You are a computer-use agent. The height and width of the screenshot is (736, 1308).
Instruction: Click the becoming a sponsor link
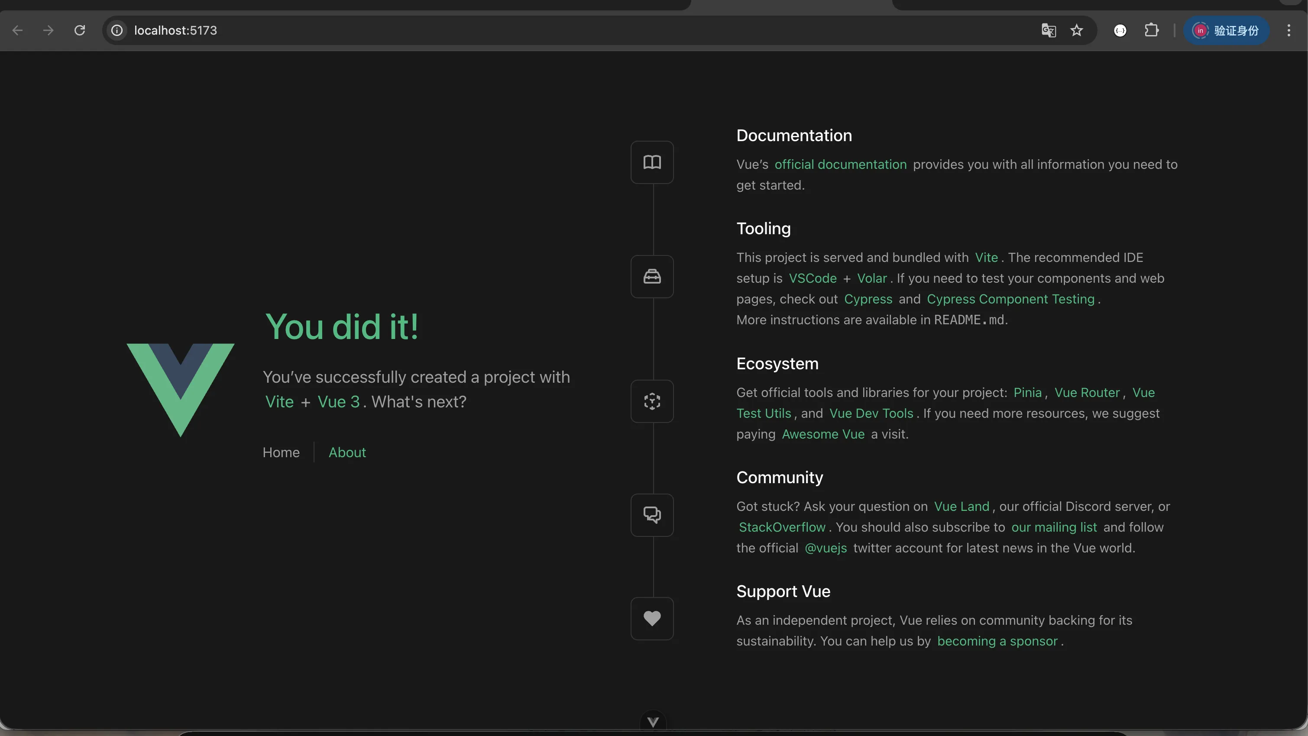[x=997, y=641]
